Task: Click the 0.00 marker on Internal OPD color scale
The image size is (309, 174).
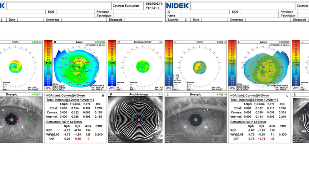Action: 112,63
